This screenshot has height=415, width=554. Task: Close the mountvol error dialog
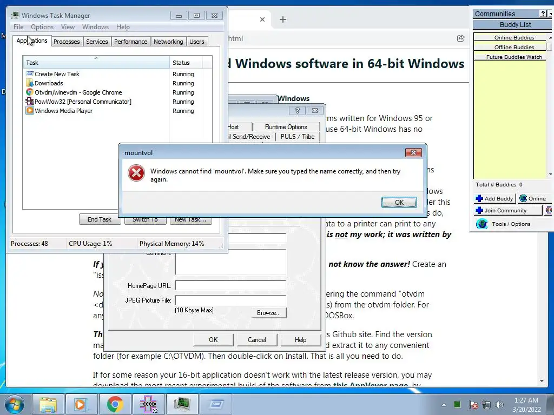[x=413, y=152]
